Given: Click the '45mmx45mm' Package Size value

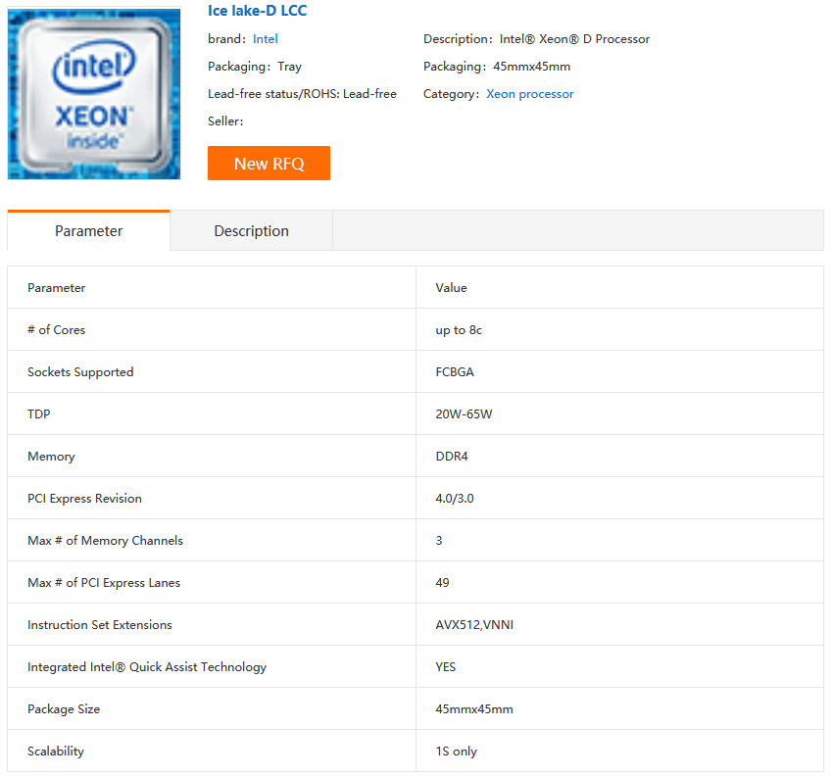Looking at the screenshot, I should pyautogui.click(x=474, y=709).
